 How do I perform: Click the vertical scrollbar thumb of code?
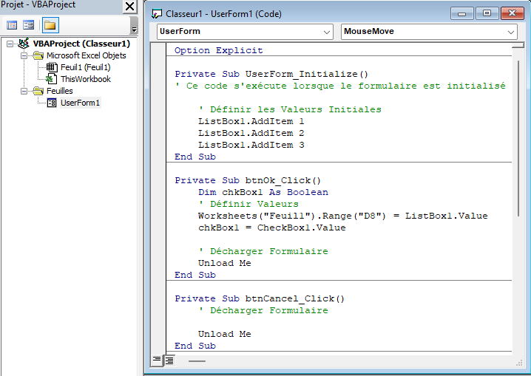tap(518, 139)
